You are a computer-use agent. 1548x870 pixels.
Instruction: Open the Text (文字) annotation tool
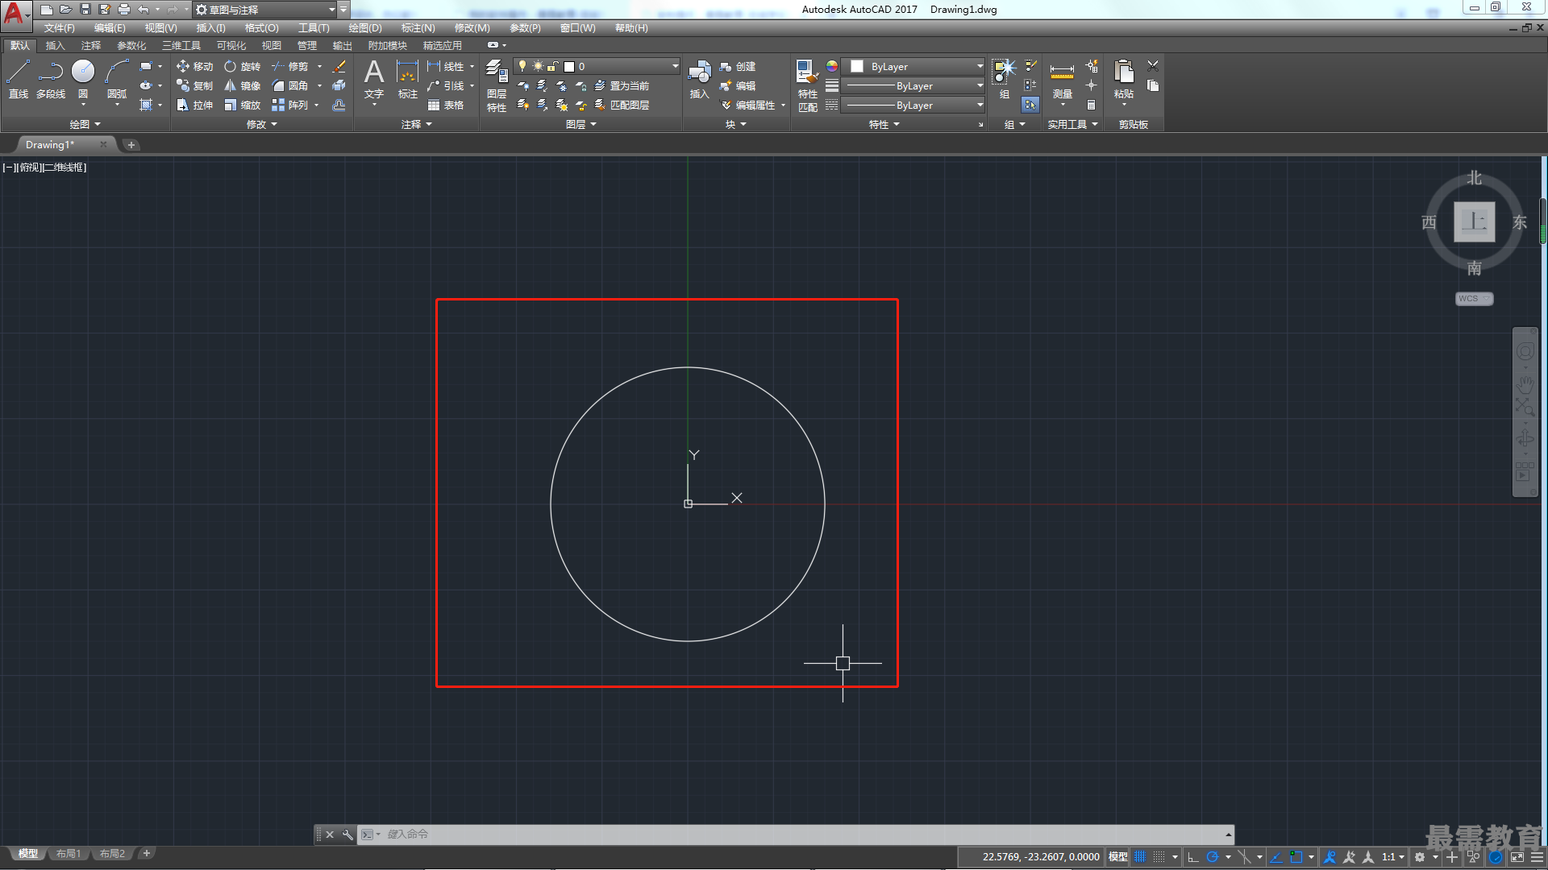point(374,79)
